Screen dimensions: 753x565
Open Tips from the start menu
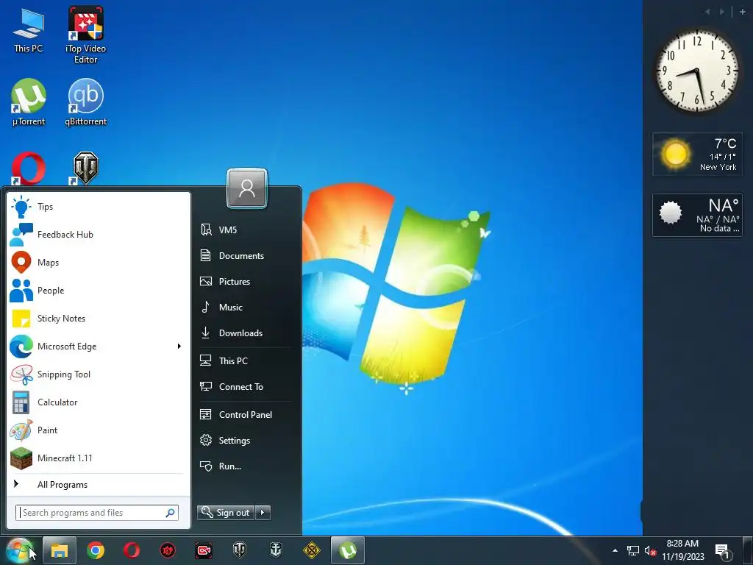click(99, 207)
